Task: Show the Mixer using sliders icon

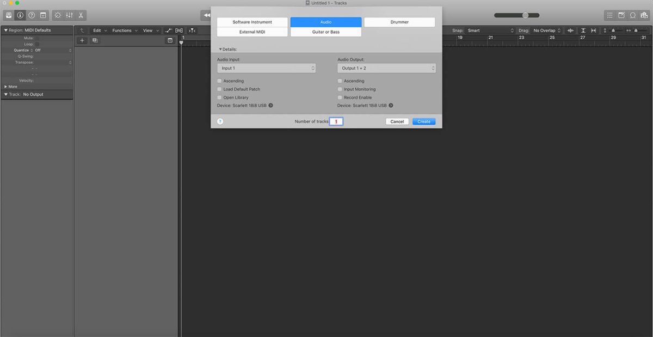Action: [x=70, y=15]
